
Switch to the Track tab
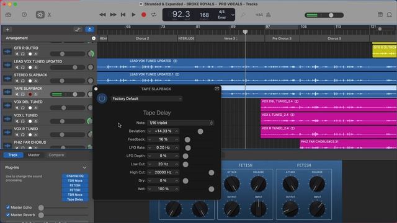click(13, 155)
